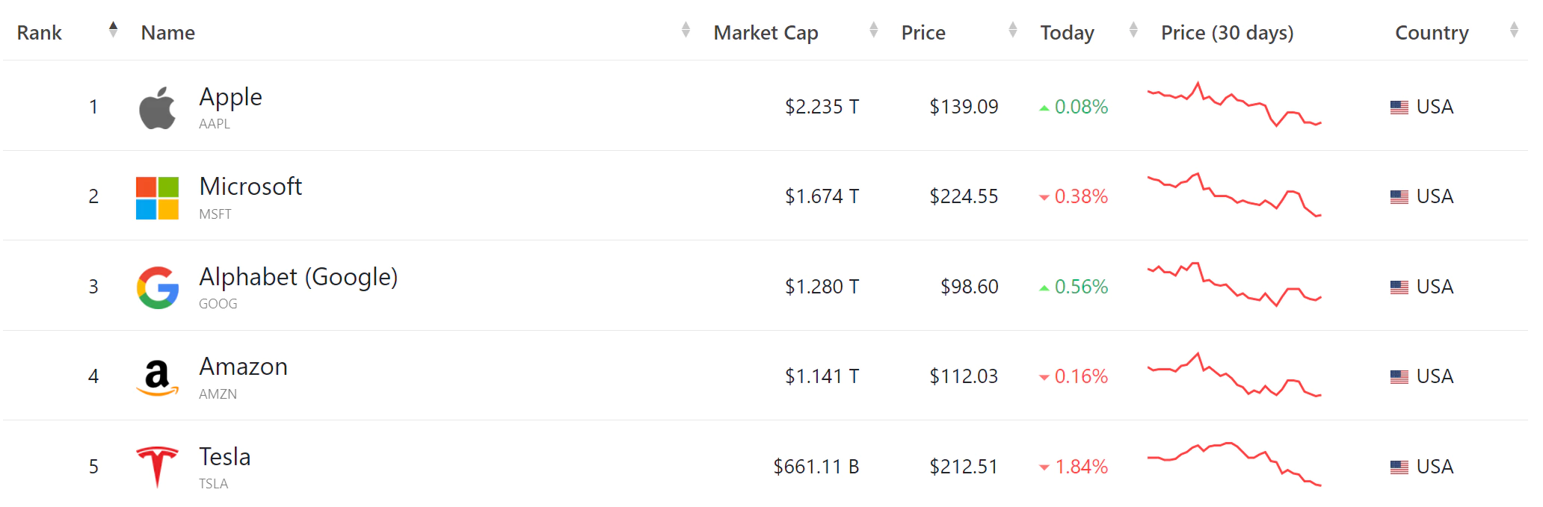Click the USA flag in Alphabet row

[x=1399, y=287]
